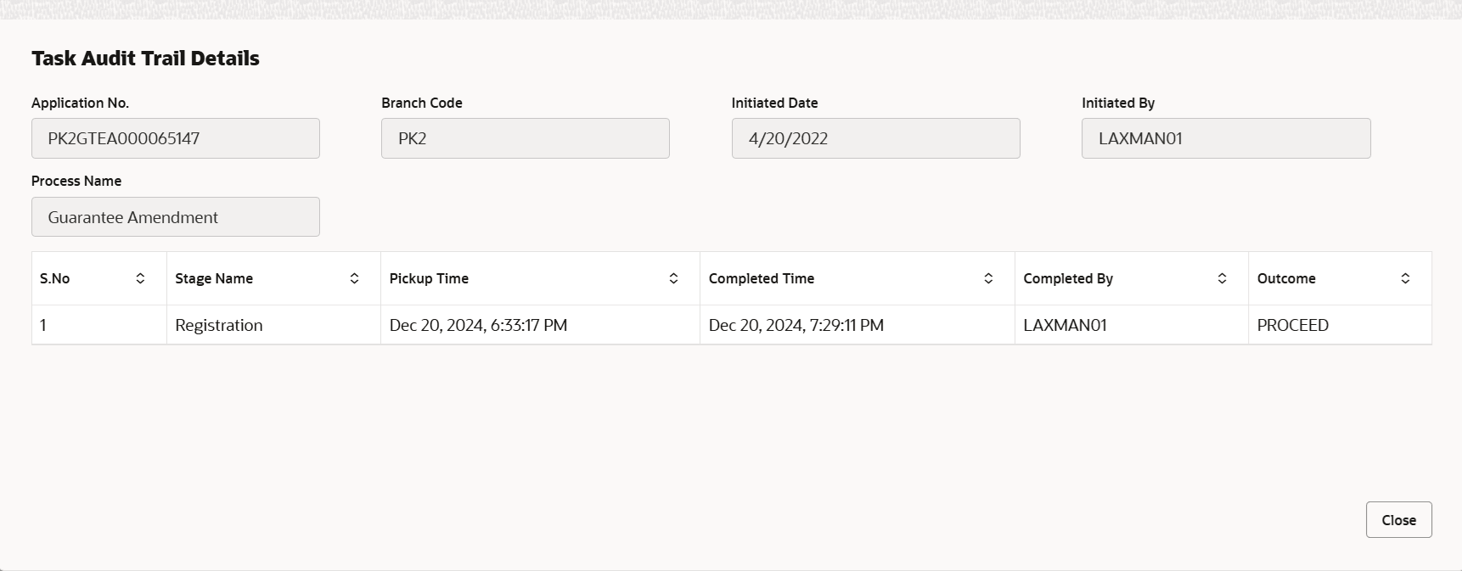Click the Initiated By field
This screenshot has width=1462, height=571.
click(x=1225, y=138)
